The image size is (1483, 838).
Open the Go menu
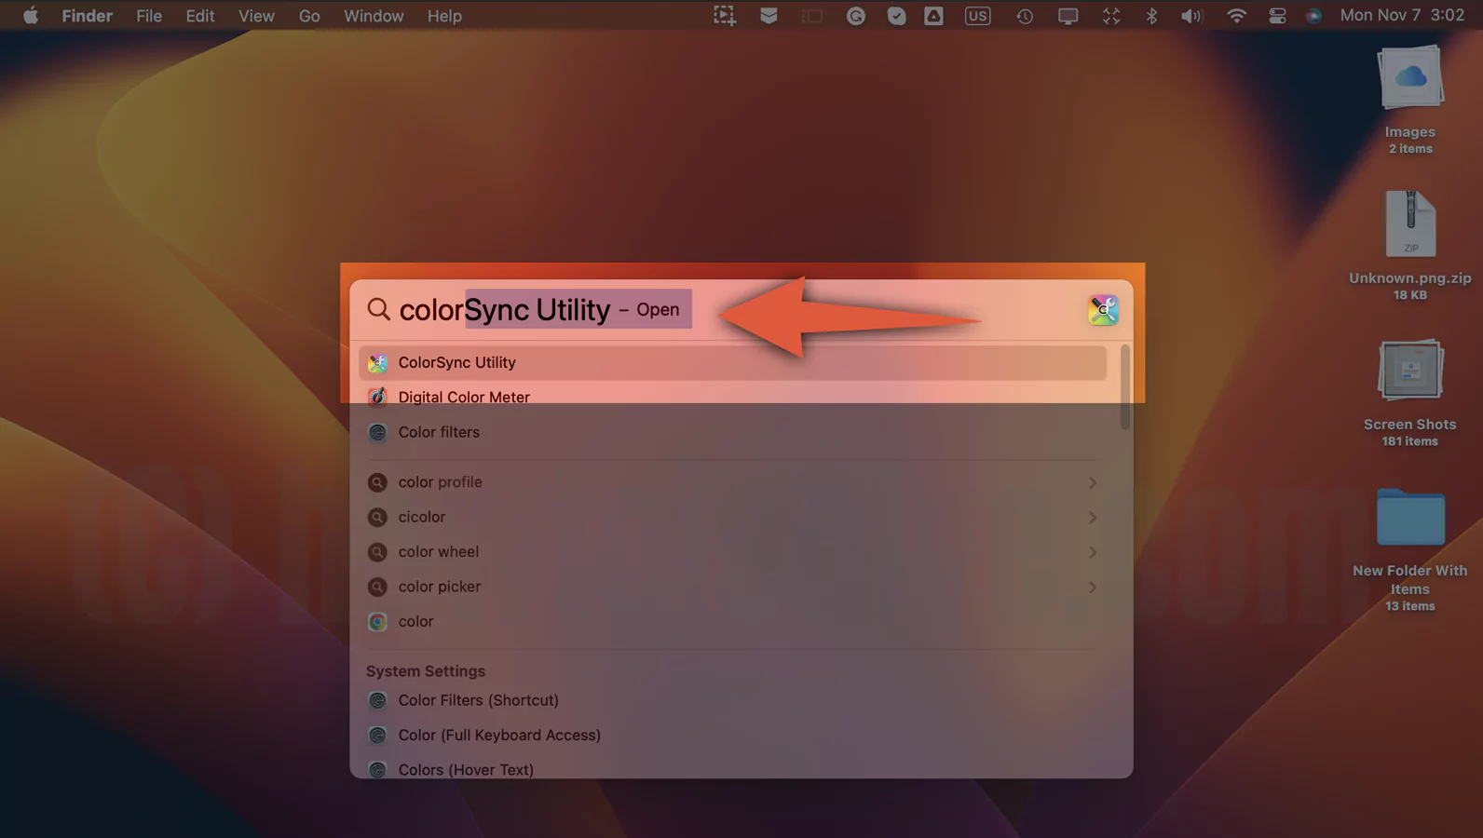(309, 16)
